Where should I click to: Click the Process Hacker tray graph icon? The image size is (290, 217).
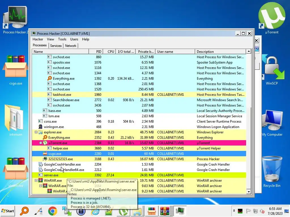point(240,211)
